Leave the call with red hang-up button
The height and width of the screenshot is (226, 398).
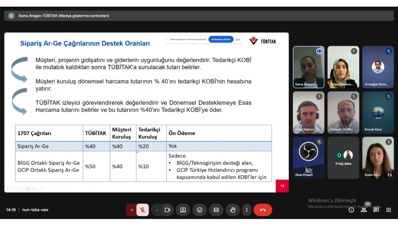[263, 210]
